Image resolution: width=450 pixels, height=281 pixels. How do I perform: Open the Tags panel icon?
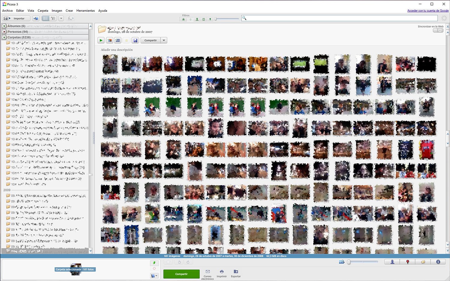tap(423, 262)
